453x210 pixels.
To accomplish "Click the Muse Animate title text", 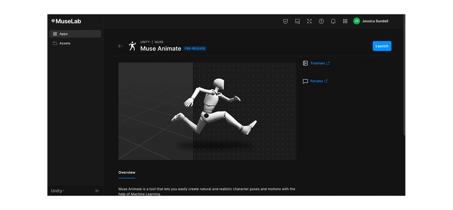I will pyautogui.click(x=161, y=49).
